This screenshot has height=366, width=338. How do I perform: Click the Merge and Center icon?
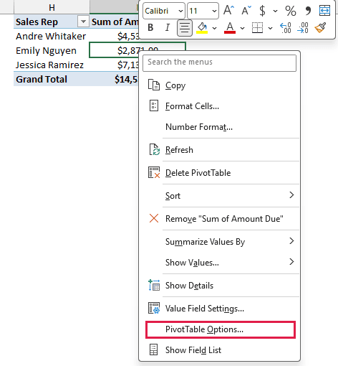point(324,11)
